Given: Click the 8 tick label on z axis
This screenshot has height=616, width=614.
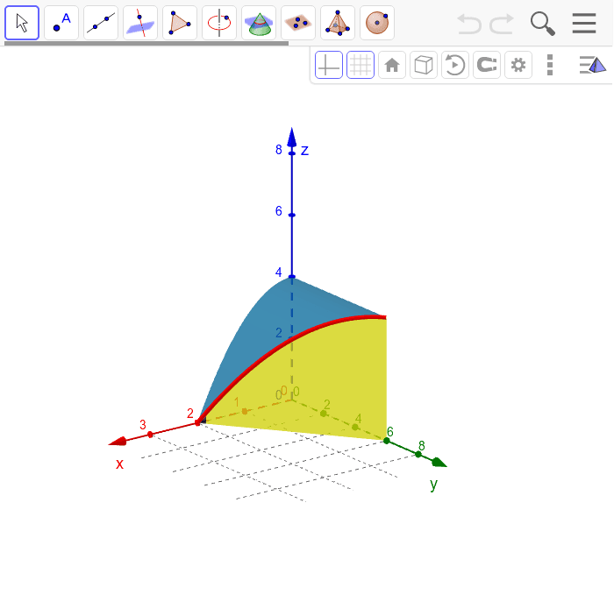Looking at the screenshot, I should [x=278, y=150].
